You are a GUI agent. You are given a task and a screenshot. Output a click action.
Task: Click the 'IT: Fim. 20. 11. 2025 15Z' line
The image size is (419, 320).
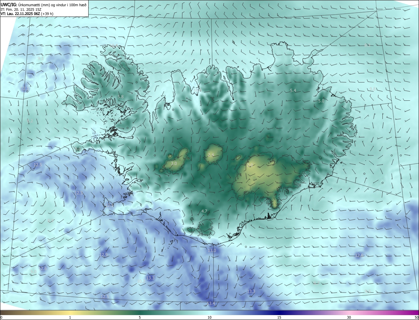point(21,9)
